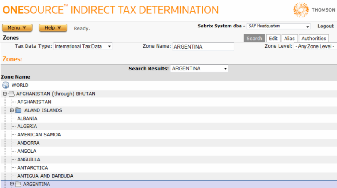Click the Logout link
Viewport: 337px width, 188px height.
pos(325,26)
